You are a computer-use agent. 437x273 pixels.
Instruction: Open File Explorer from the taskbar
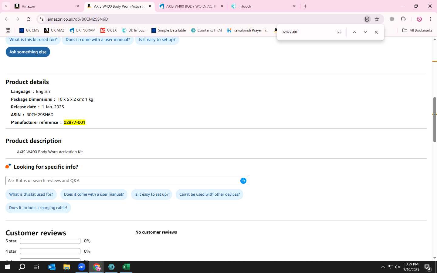click(67, 267)
